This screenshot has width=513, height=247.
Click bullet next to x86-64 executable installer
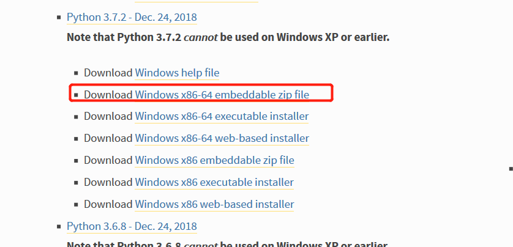tap(76, 117)
